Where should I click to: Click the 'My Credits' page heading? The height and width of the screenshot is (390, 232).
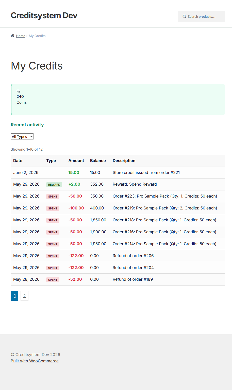click(x=37, y=66)
